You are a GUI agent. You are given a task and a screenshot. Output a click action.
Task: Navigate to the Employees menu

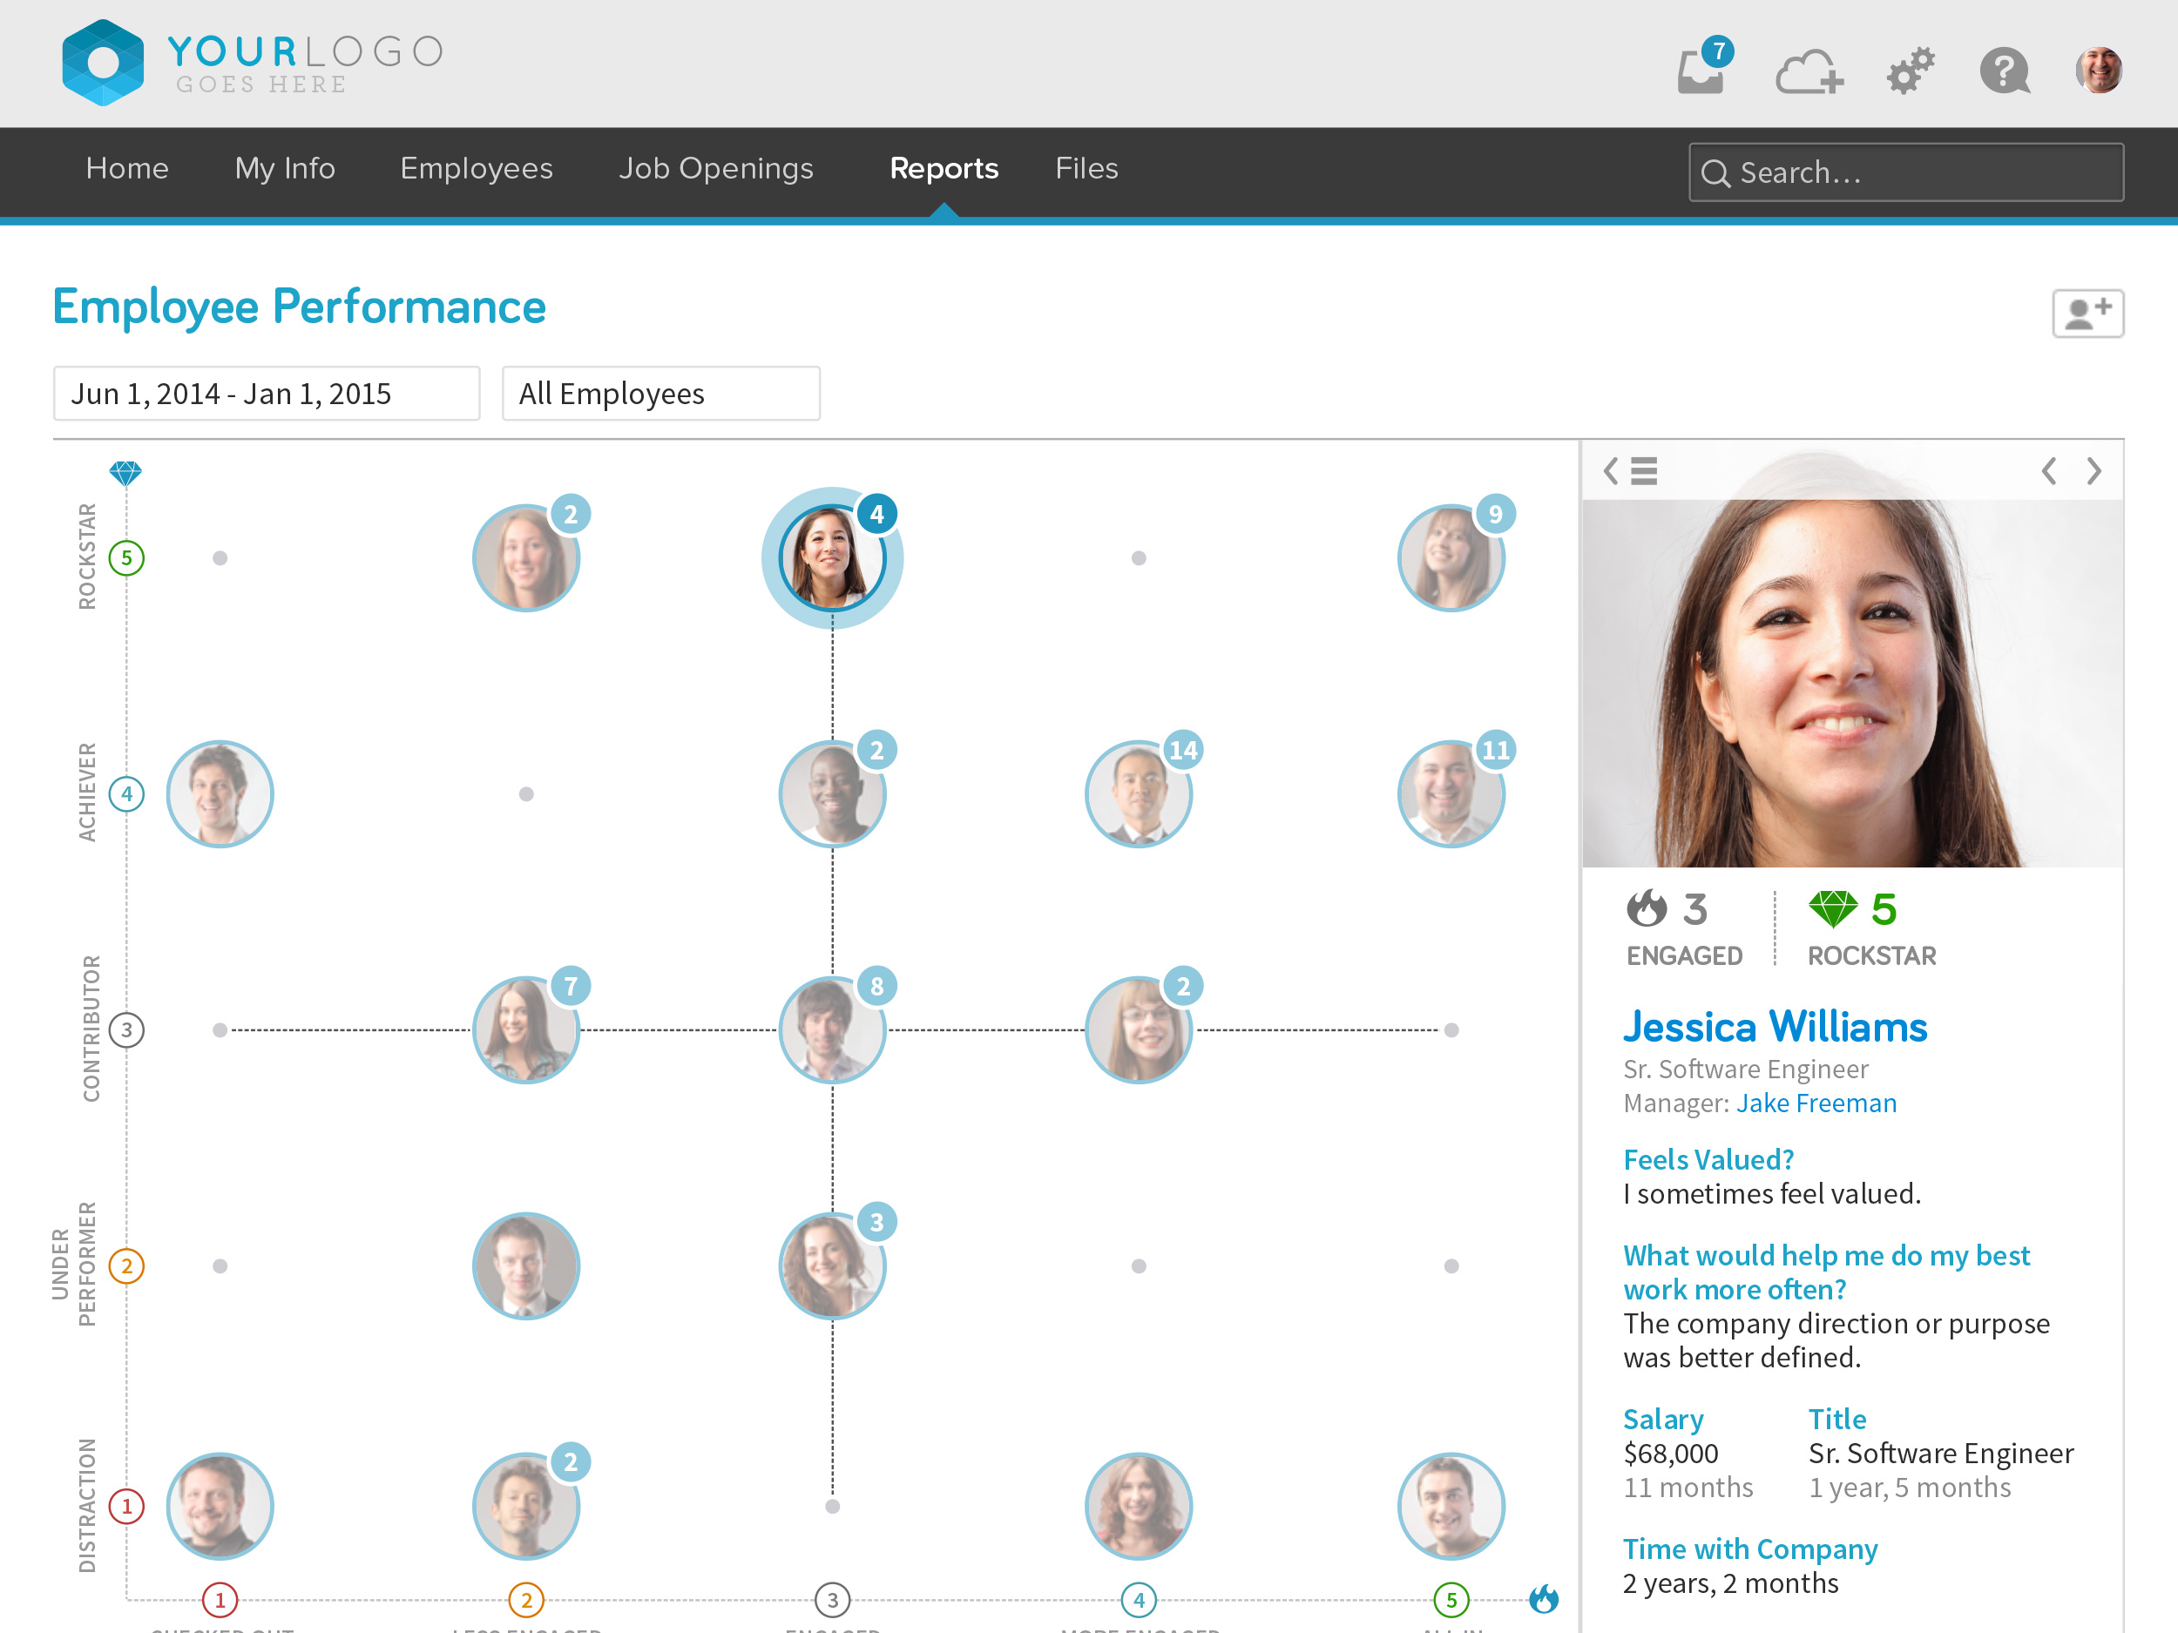click(x=476, y=168)
